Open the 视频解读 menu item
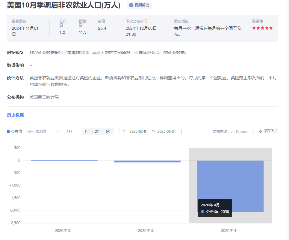289x240 pixels. coord(138,5)
